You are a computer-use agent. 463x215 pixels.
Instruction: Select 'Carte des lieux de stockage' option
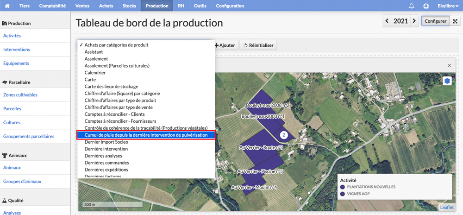coord(146,87)
